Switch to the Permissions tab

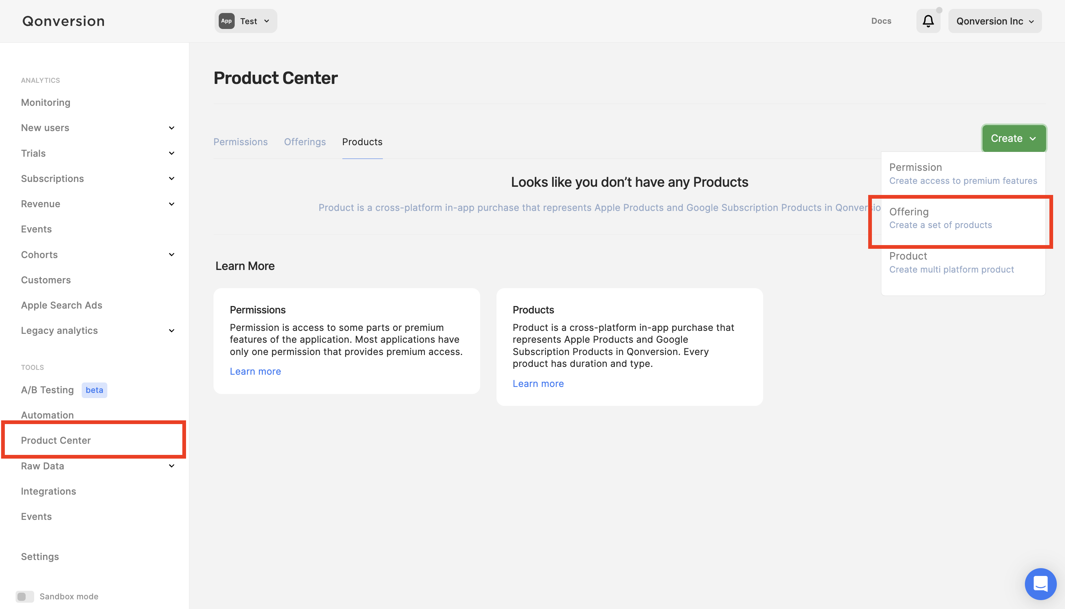pyautogui.click(x=240, y=142)
